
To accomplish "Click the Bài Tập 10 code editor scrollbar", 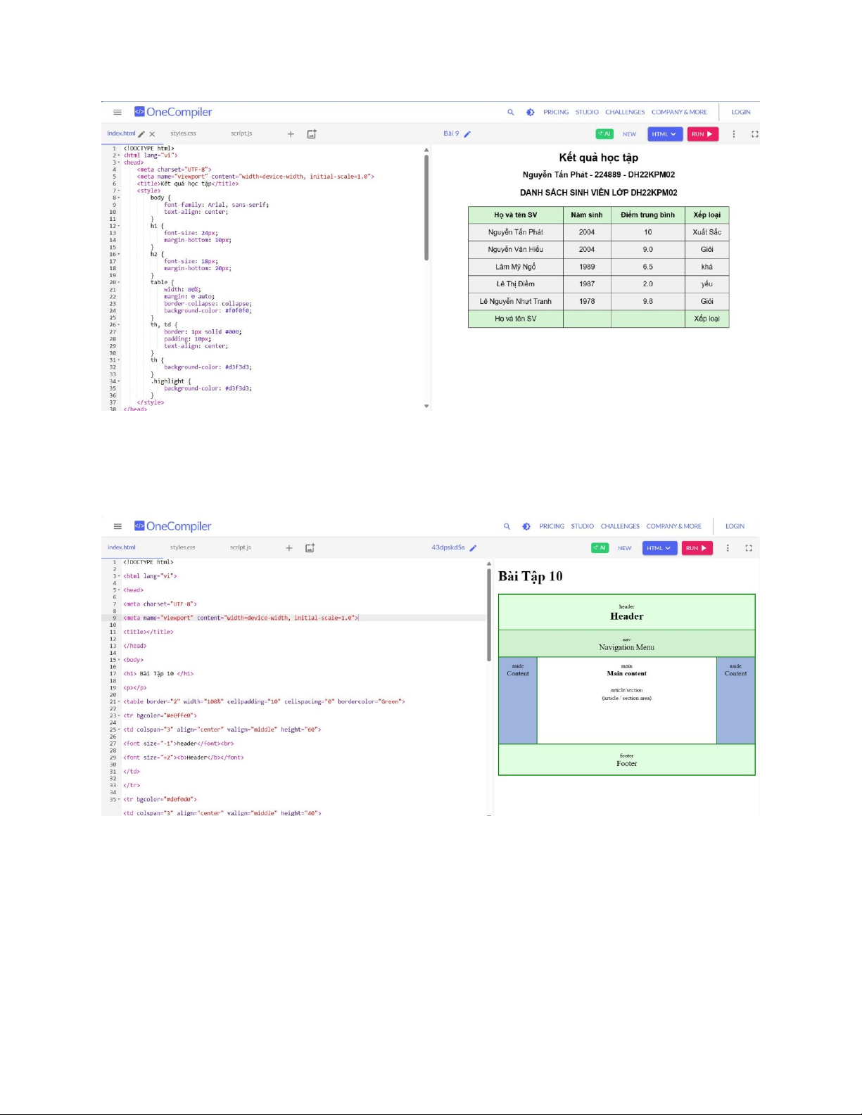I will click(489, 615).
